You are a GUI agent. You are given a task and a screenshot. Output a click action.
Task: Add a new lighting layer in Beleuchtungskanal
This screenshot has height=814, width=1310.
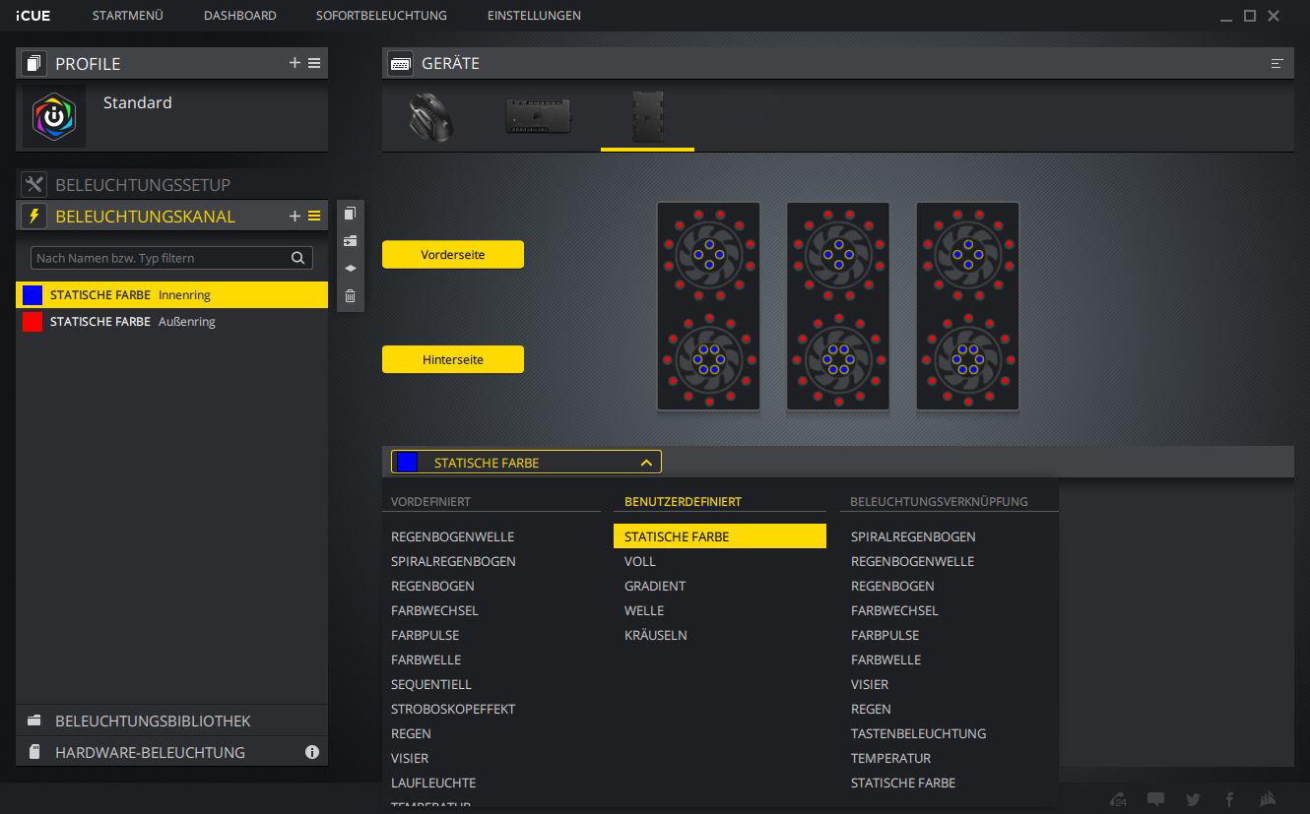tap(294, 216)
